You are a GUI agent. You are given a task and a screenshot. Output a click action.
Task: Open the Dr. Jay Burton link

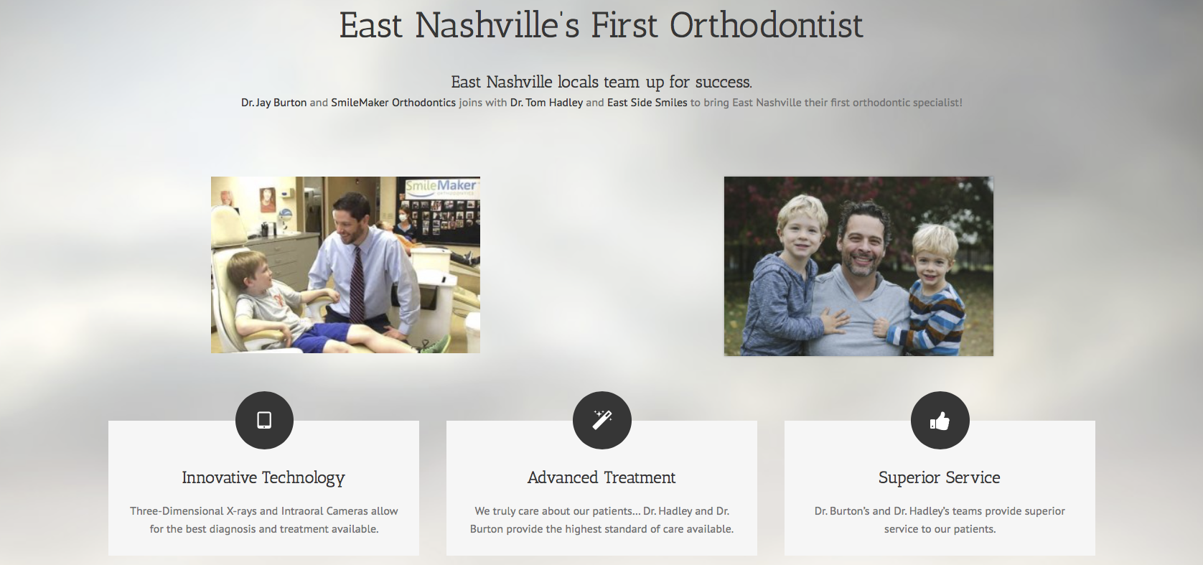pyautogui.click(x=273, y=103)
